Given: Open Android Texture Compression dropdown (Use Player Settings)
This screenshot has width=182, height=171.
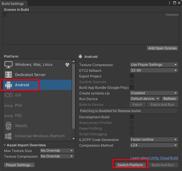Looking at the screenshot, I should [154, 65].
